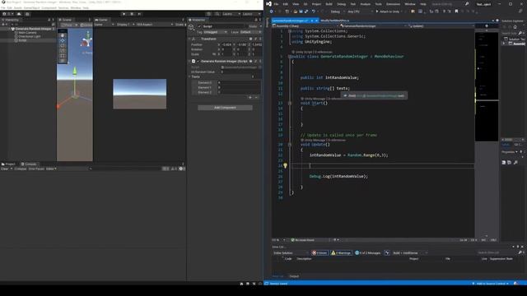Click Add to Source Control in status bar
The image size is (527, 296).
491,284
